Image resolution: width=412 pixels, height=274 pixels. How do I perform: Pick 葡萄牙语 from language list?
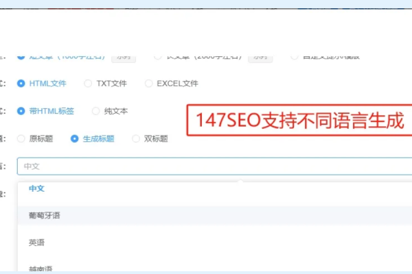(215, 216)
